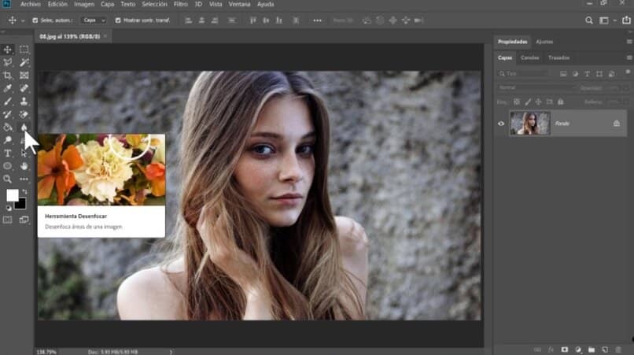Align horizontal centers in options bar

201,20
